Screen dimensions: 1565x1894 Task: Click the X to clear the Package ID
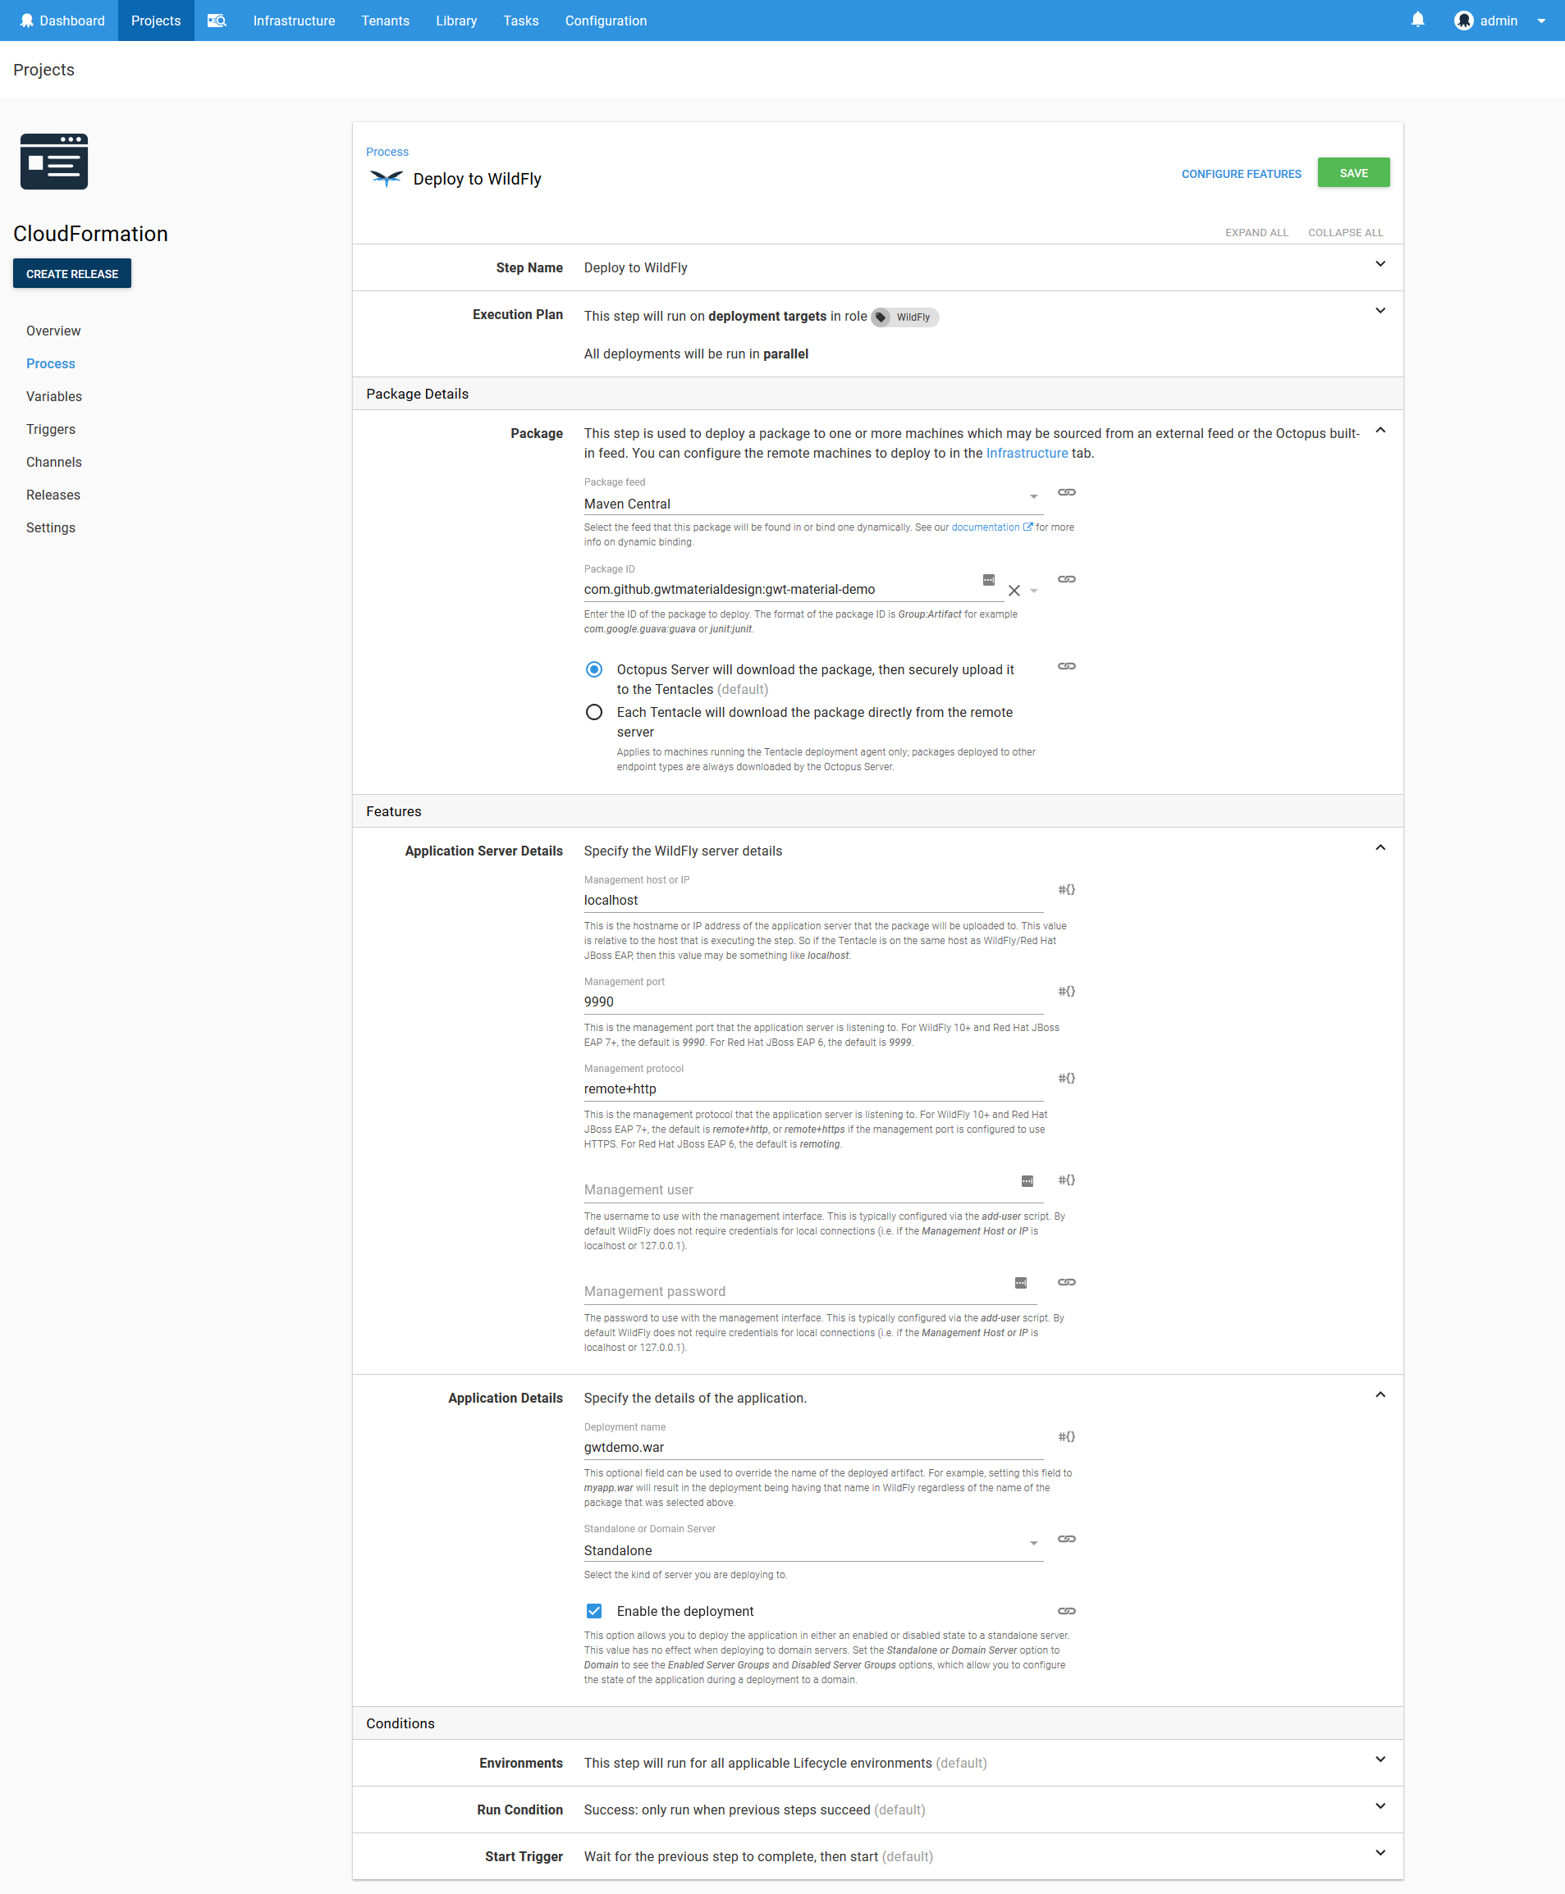1014,591
